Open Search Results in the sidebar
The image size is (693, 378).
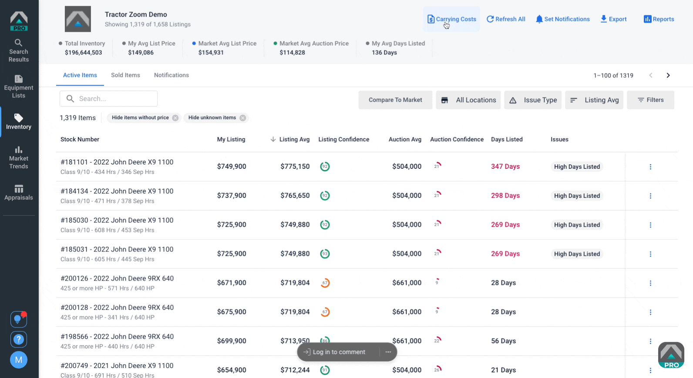click(x=19, y=50)
